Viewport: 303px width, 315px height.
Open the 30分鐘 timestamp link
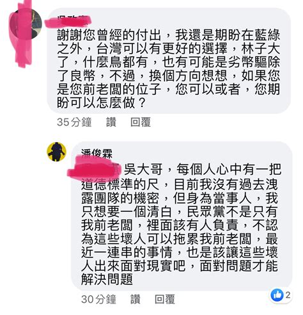[x=98, y=299]
